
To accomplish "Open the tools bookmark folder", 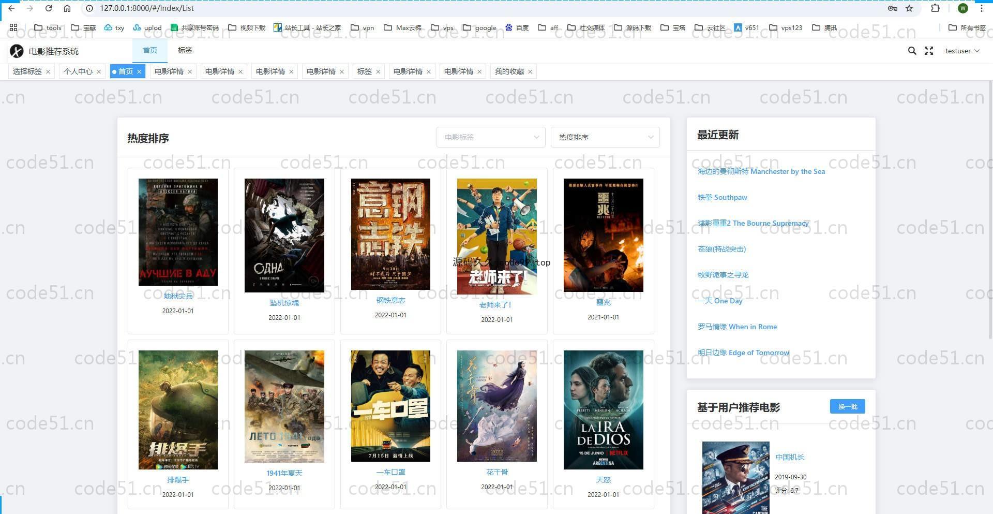I will (48, 28).
